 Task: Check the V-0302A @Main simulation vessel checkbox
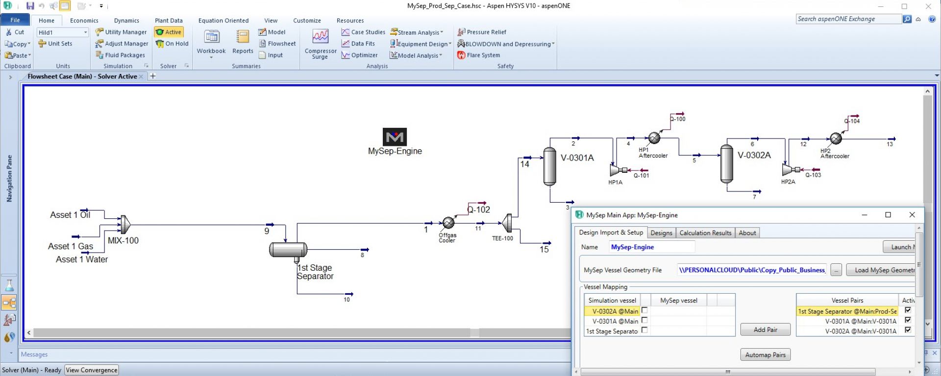click(644, 310)
